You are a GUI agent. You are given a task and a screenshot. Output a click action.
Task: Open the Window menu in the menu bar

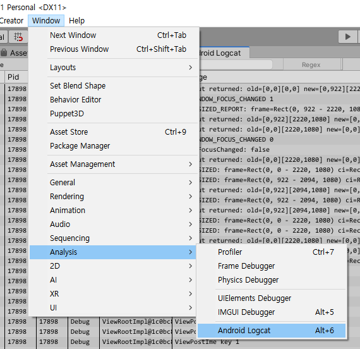[46, 21]
